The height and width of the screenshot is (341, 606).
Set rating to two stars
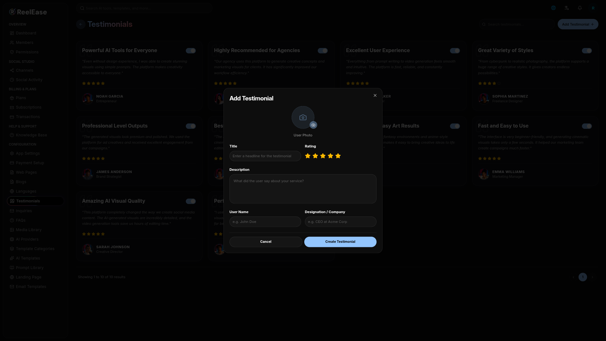tap(315, 156)
